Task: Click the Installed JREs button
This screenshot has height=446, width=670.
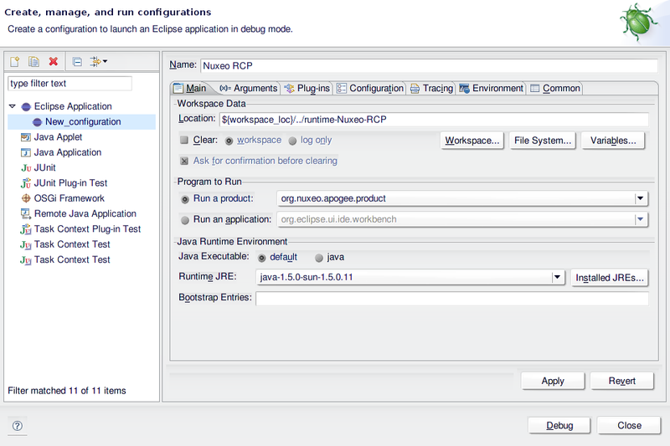Action: coord(611,278)
